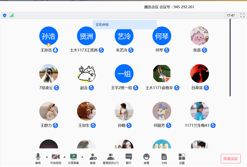The image size is (247, 167).
Task: Mute the microphone with 静音 button
Action: [x=38, y=158]
